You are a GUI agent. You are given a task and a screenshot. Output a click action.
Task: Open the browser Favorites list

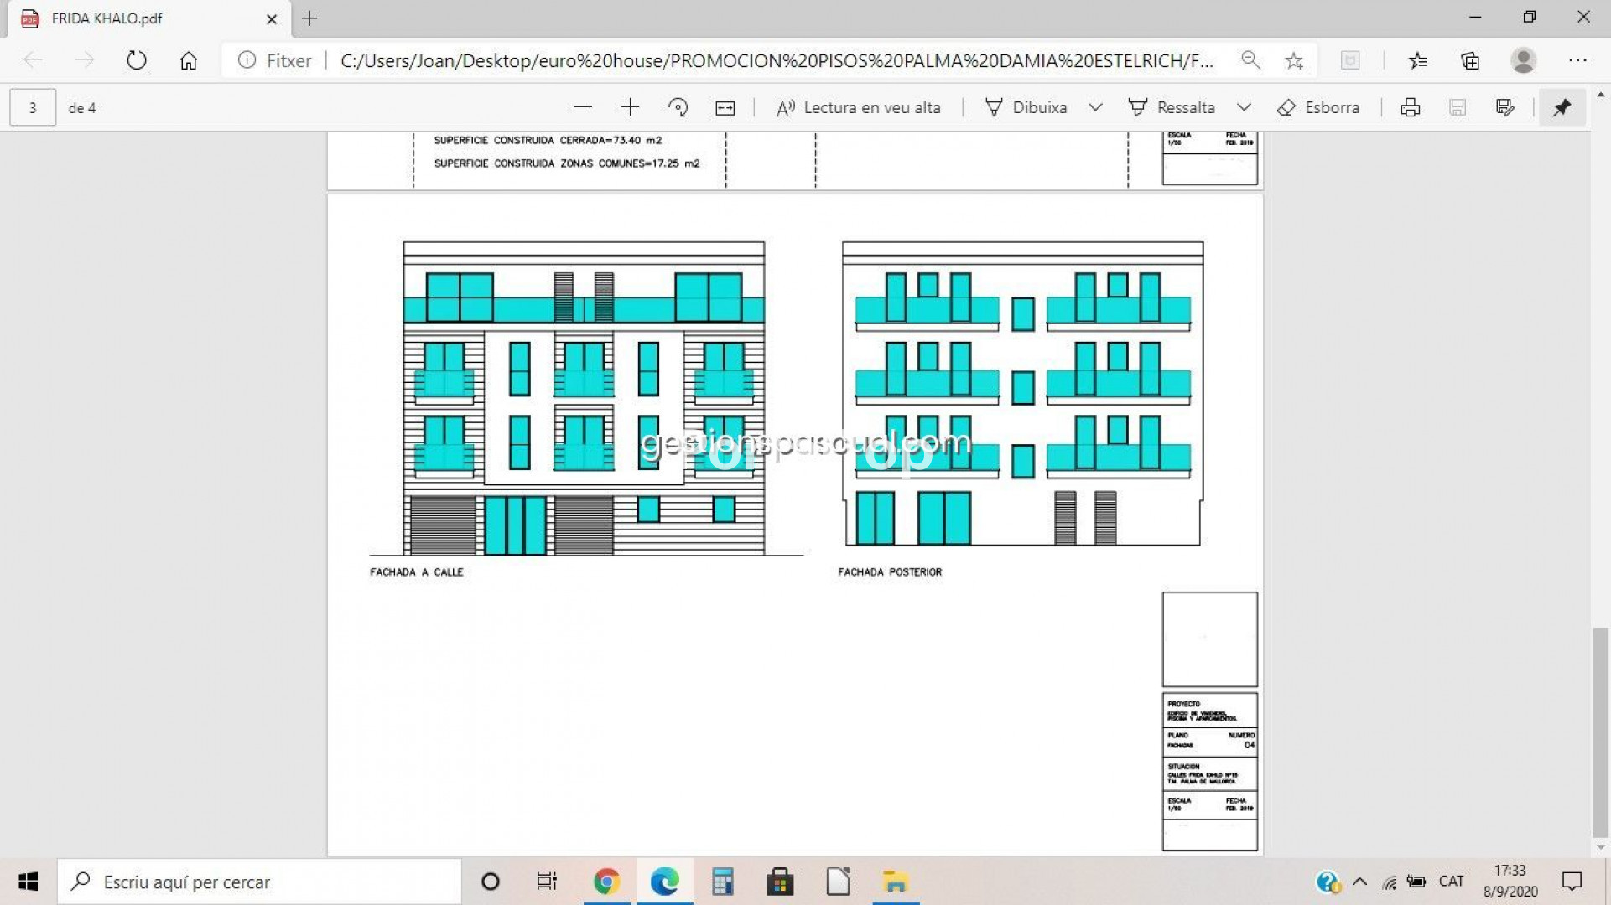pos(1417,60)
